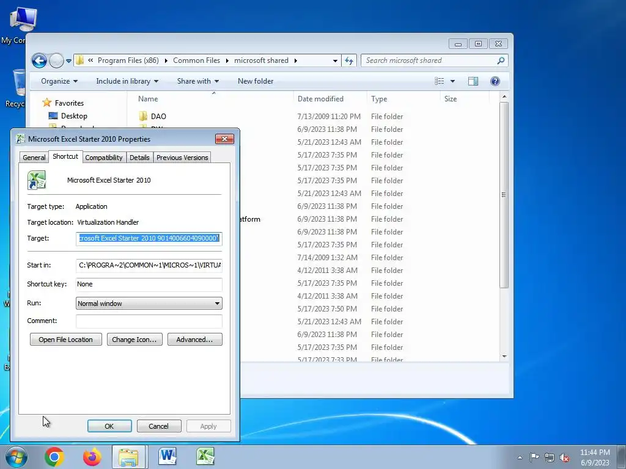Click Change Icon button
This screenshot has height=469, width=626.
pos(134,340)
